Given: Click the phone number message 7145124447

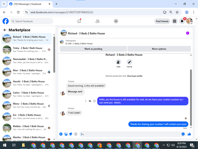Looking at the screenshot, I should tap(74, 113).
